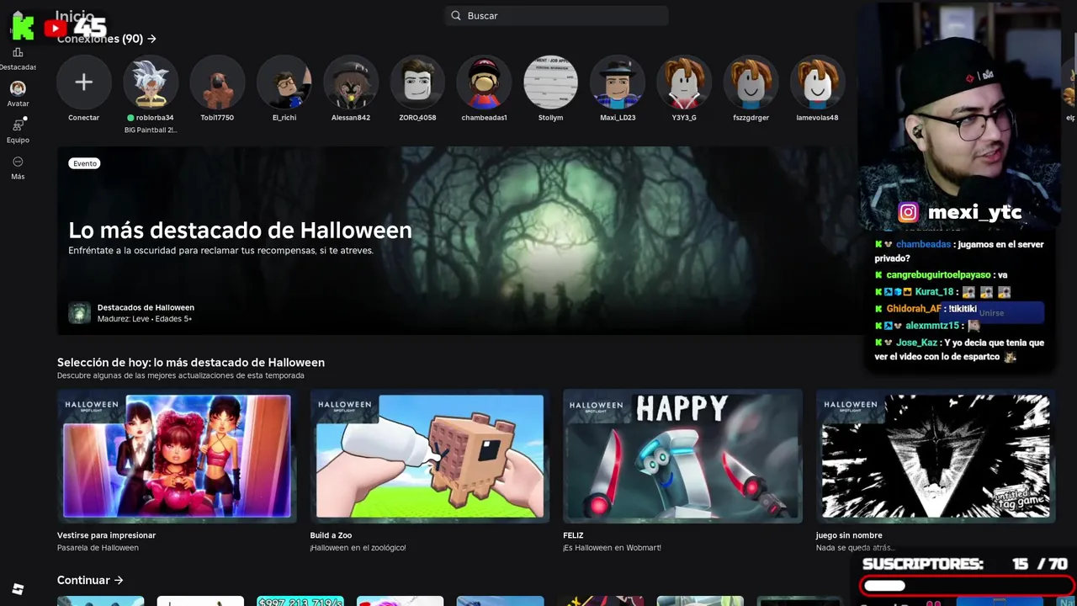1077x606 pixels.
Task: Open roblorba34's avatar profile
Action: click(151, 82)
